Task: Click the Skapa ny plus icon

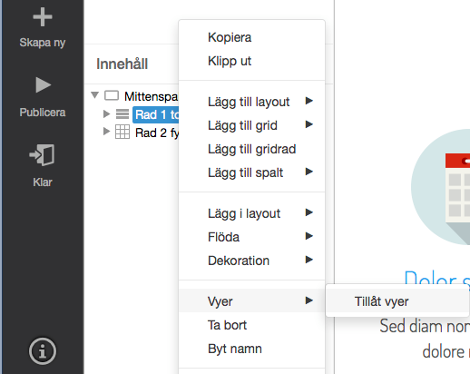Action: [43, 17]
